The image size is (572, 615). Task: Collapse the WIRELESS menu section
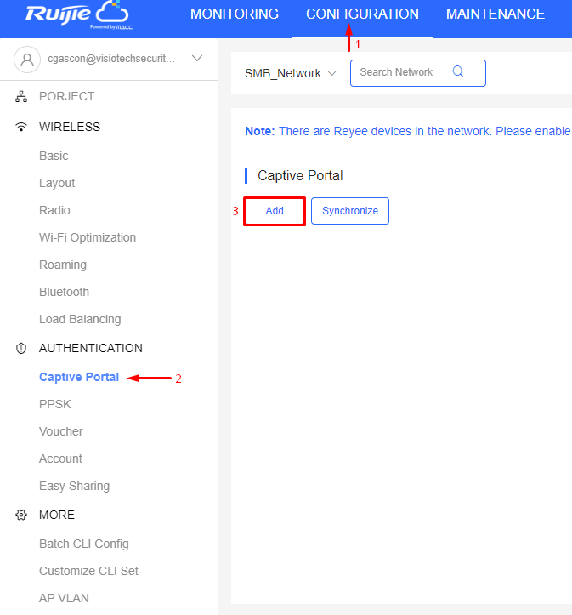tap(70, 127)
